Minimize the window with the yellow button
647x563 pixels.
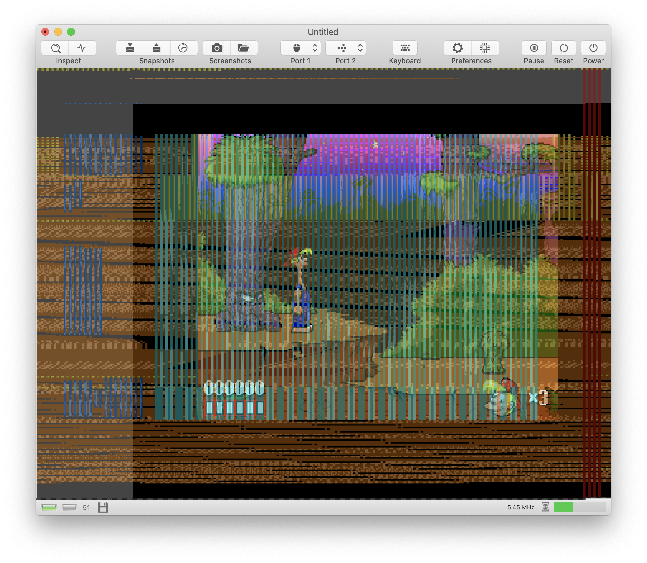(58, 32)
